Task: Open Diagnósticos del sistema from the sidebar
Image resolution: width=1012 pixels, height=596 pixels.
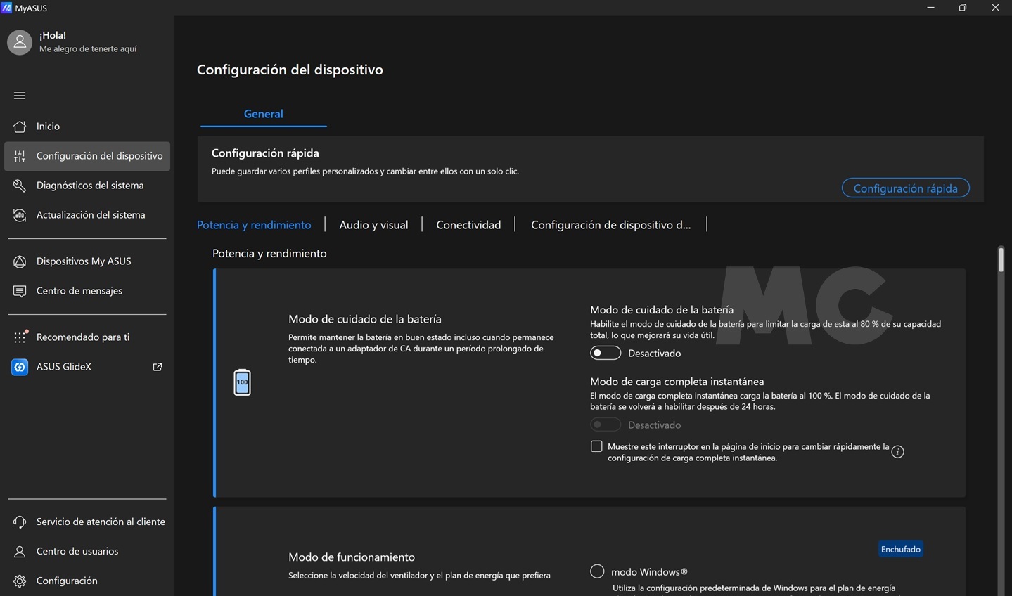Action: coord(87,186)
